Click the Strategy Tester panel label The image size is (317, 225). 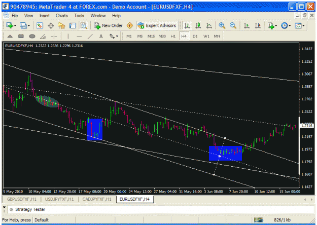click(x=30, y=209)
